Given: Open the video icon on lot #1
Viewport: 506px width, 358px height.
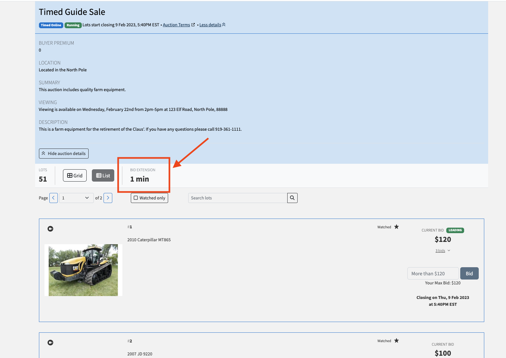Looking at the screenshot, I should tap(51, 229).
